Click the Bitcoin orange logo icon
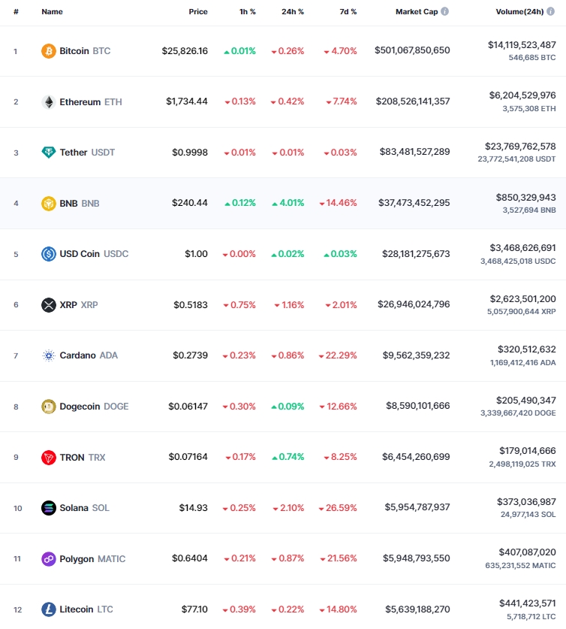The image size is (566, 629). tap(49, 51)
